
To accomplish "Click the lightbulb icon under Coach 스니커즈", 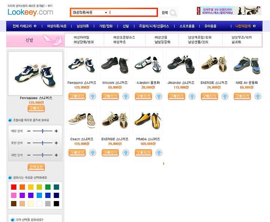I will click(93, 153).
